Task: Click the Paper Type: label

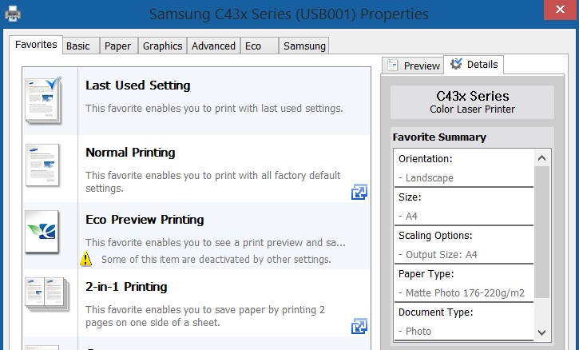Action: 426,274
